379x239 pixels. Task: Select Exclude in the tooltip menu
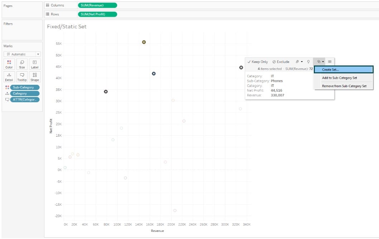[x=281, y=62]
